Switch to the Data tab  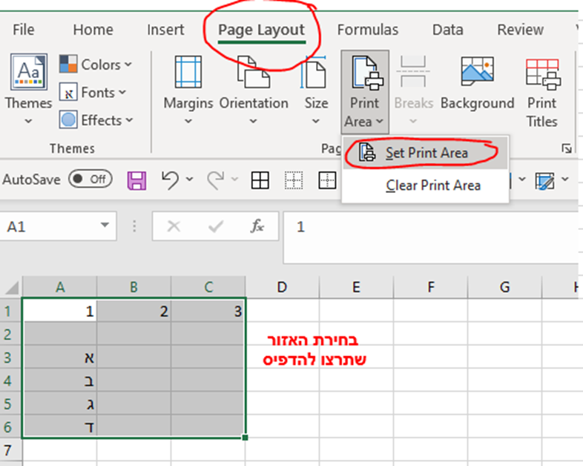[x=448, y=30]
